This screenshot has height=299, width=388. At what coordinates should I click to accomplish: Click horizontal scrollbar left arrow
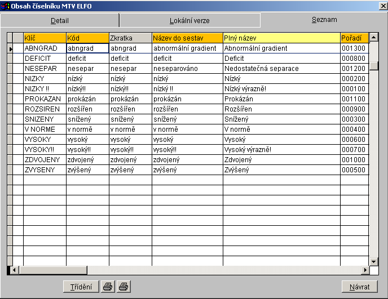[x=11, y=270]
